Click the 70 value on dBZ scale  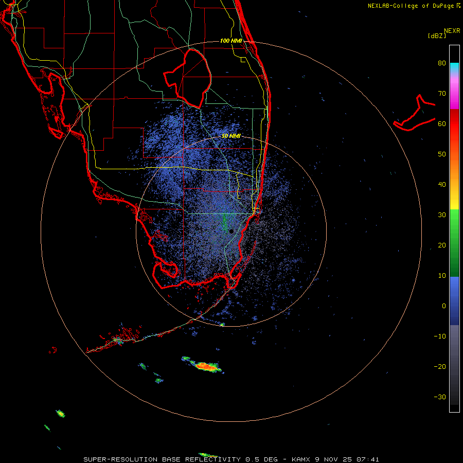coord(442,94)
